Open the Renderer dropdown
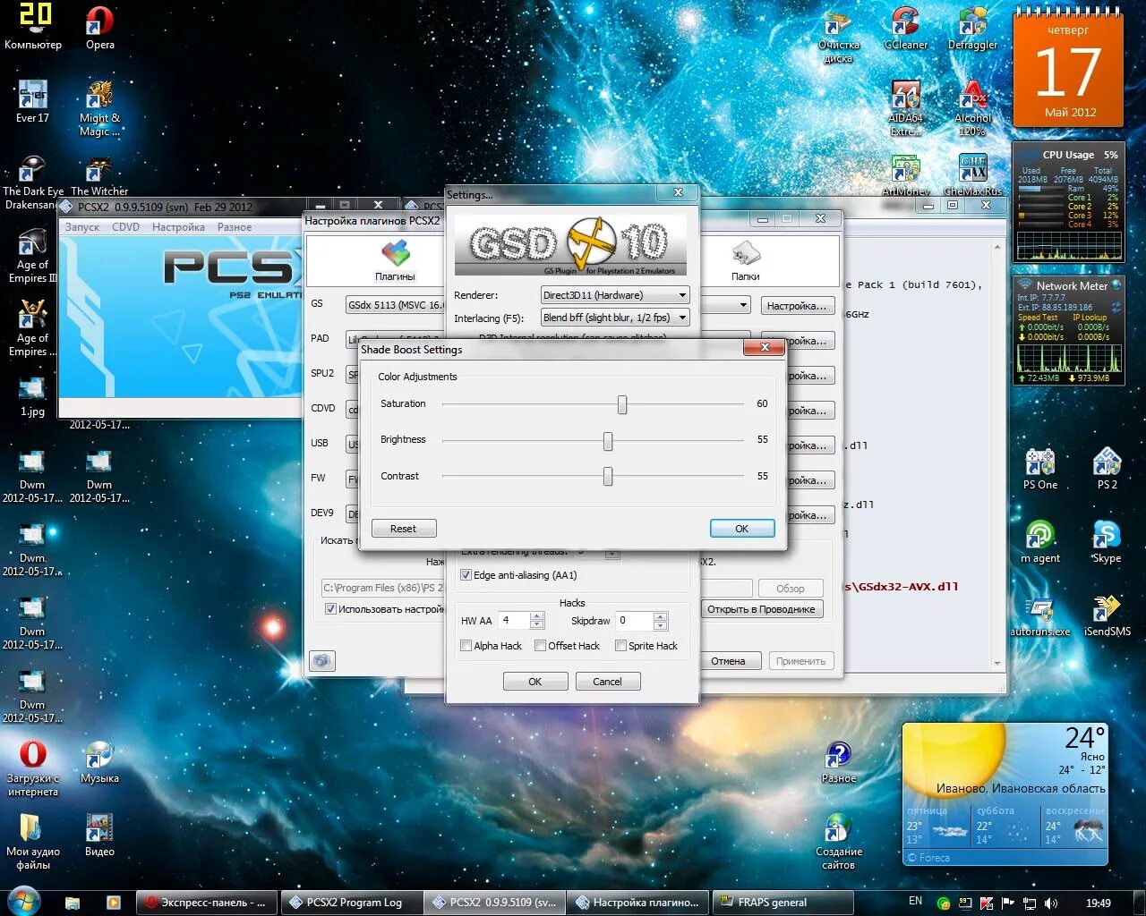This screenshot has height=916, width=1146. (x=614, y=295)
